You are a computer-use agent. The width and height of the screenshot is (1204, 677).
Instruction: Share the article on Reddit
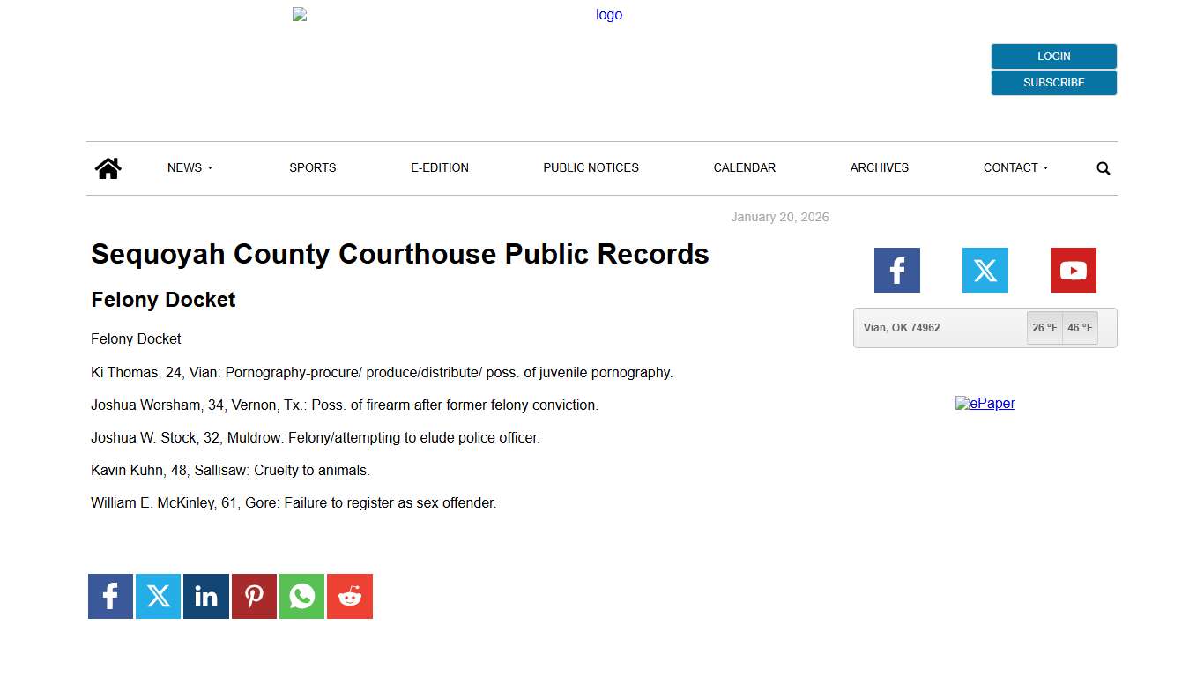coord(349,596)
